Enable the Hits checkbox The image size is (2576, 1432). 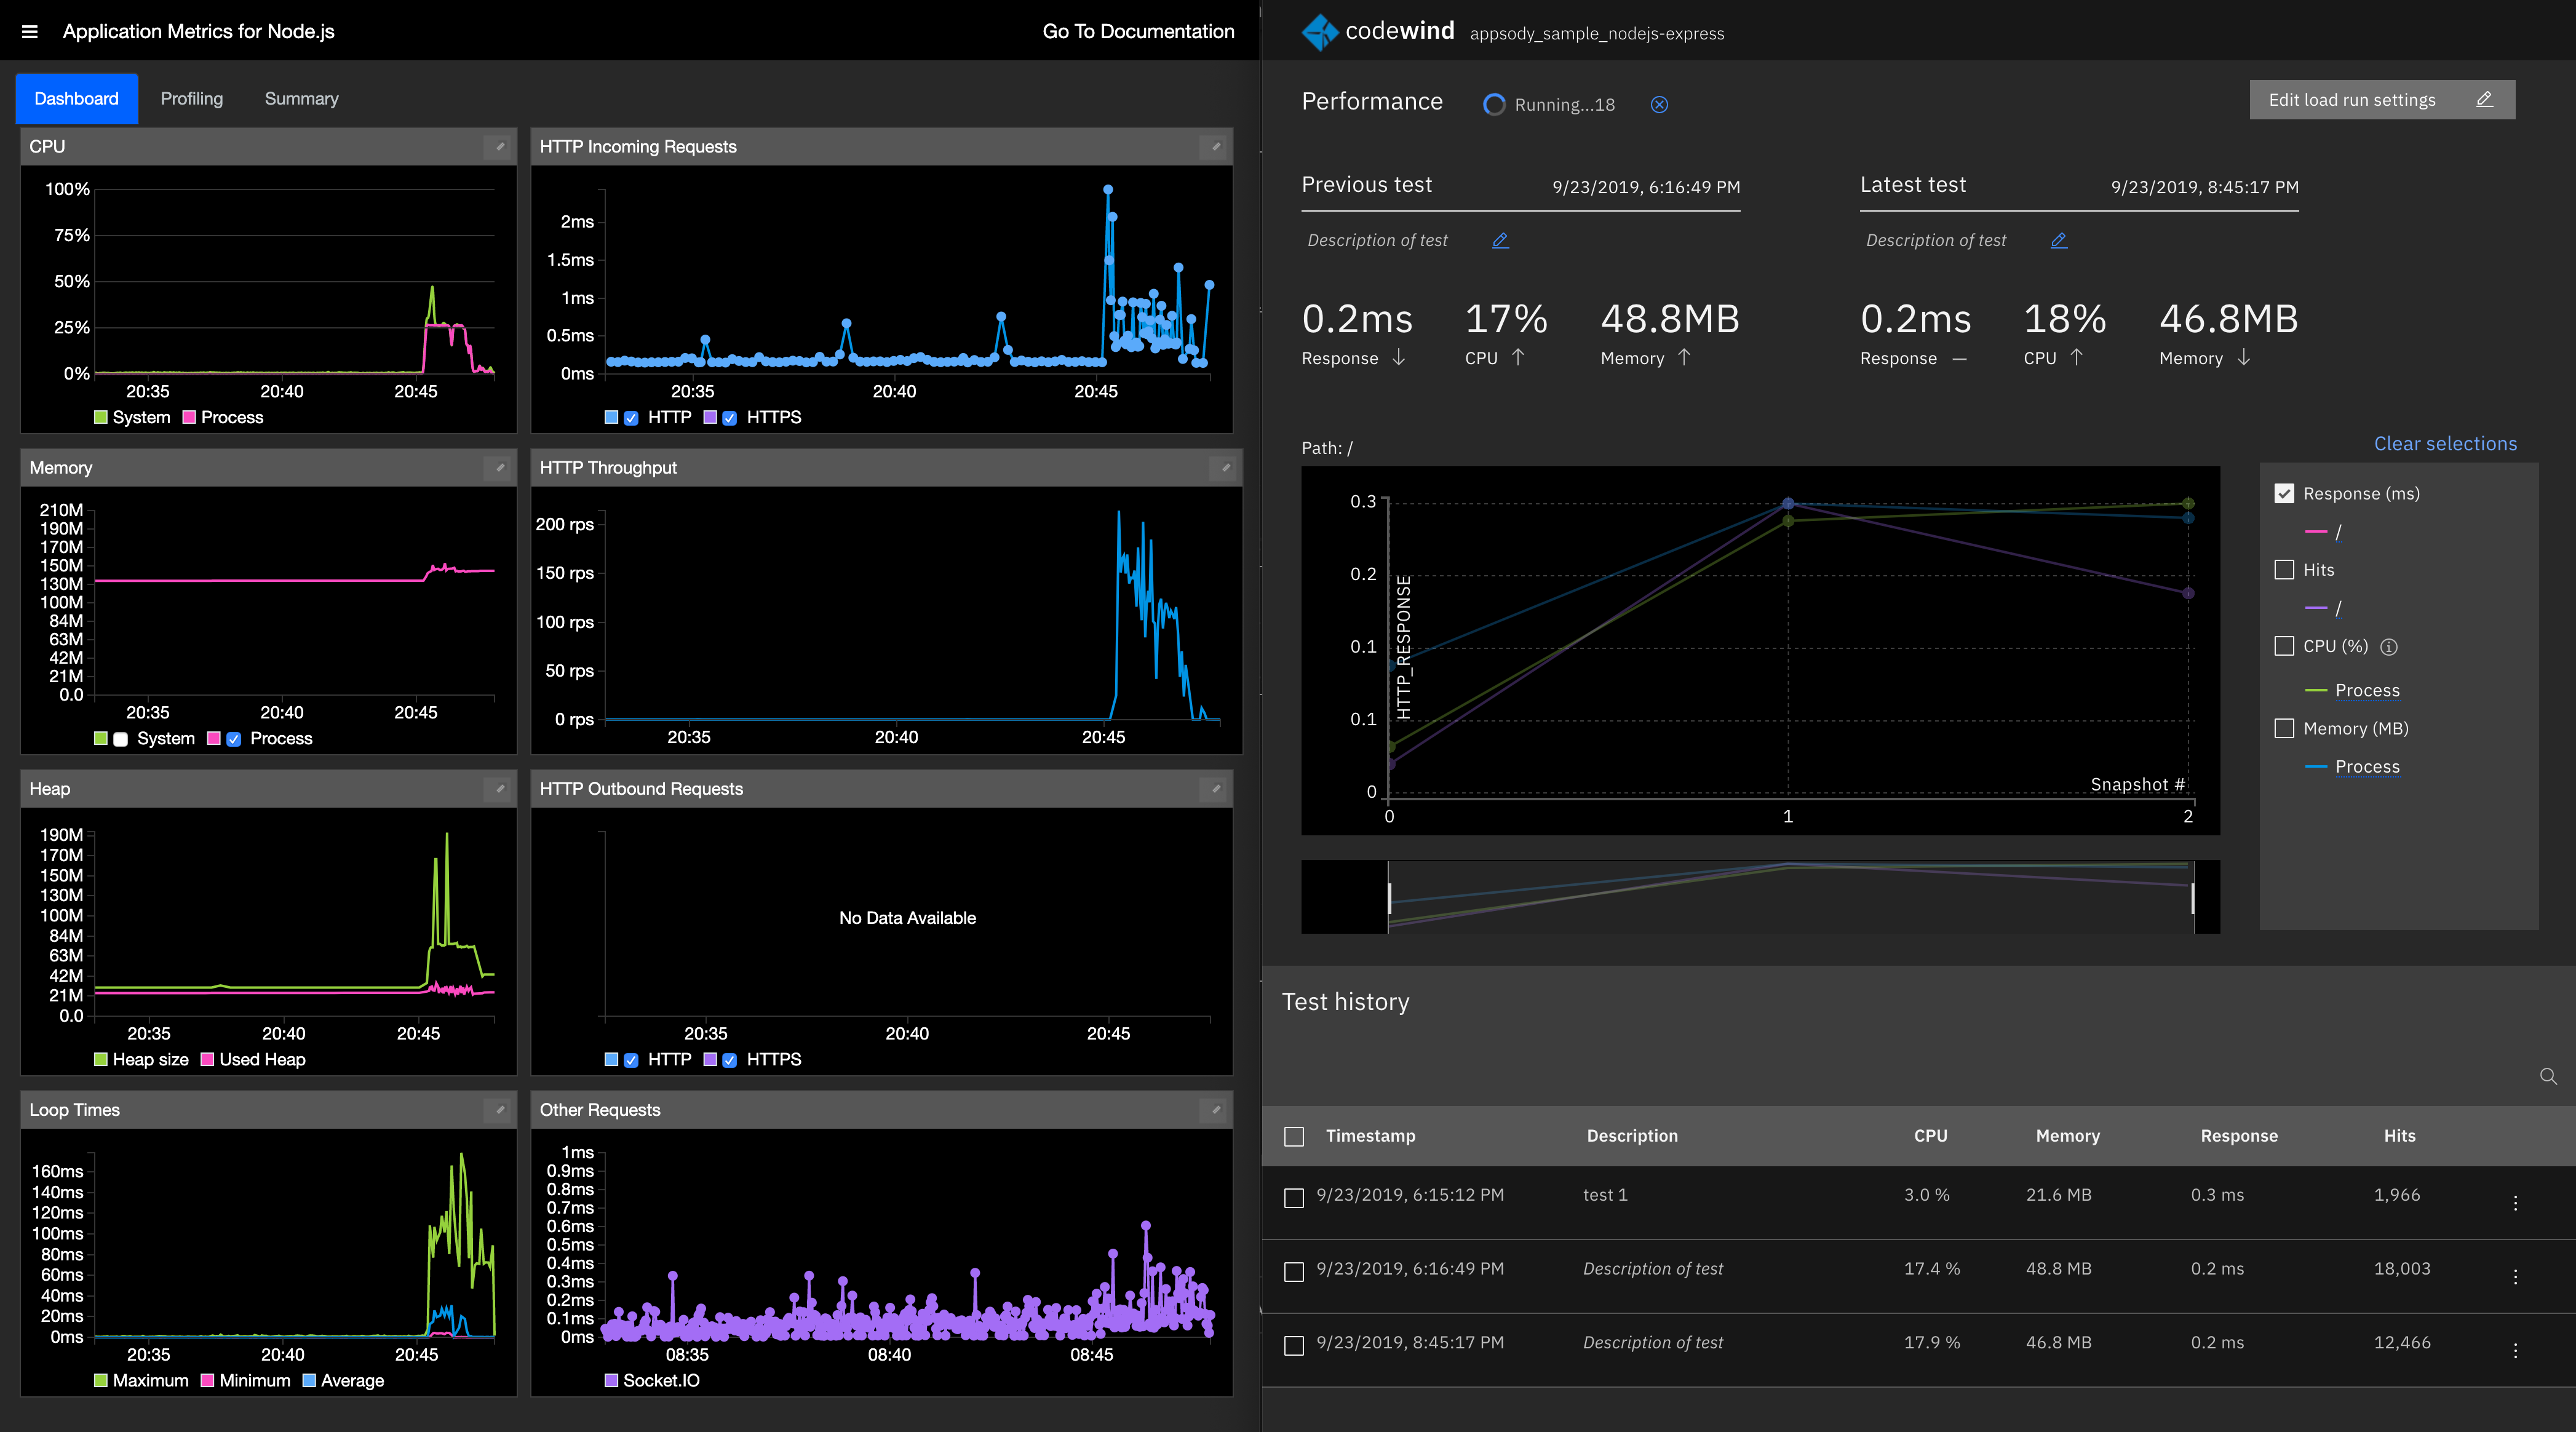pyautogui.click(x=2284, y=570)
